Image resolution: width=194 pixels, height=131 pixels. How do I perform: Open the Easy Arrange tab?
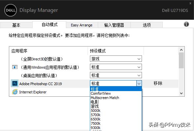(82, 25)
